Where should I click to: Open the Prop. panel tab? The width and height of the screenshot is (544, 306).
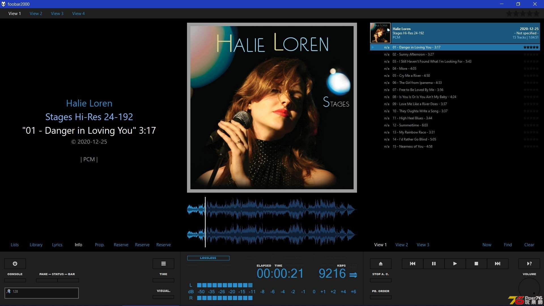(100, 245)
